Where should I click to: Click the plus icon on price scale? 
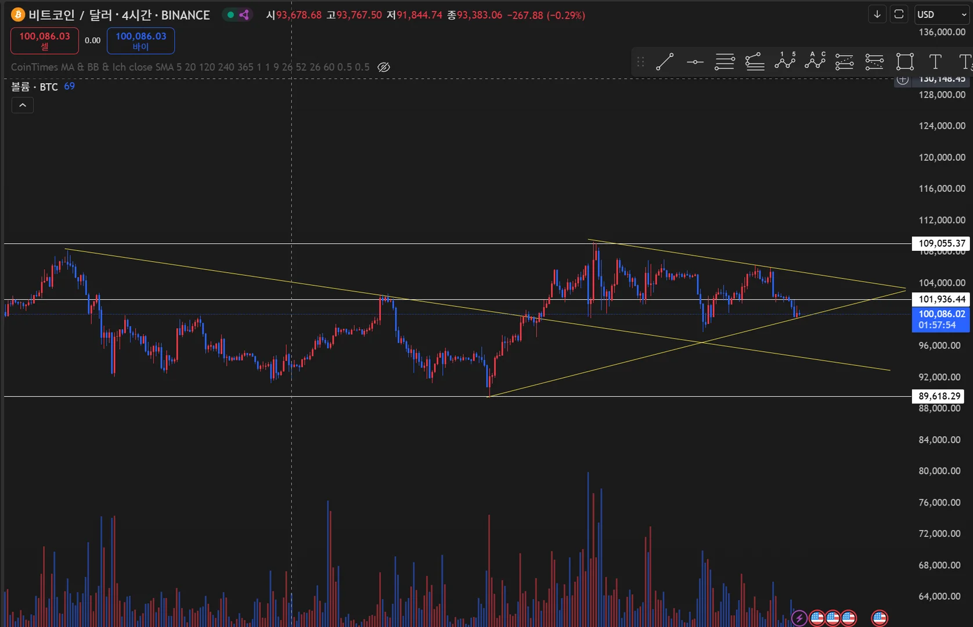click(903, 80)
